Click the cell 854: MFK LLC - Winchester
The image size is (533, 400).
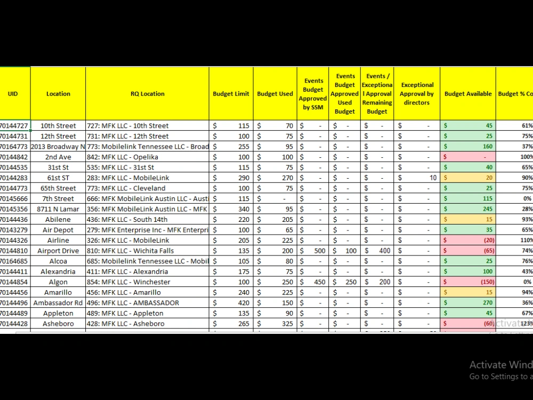coord(147,282)
